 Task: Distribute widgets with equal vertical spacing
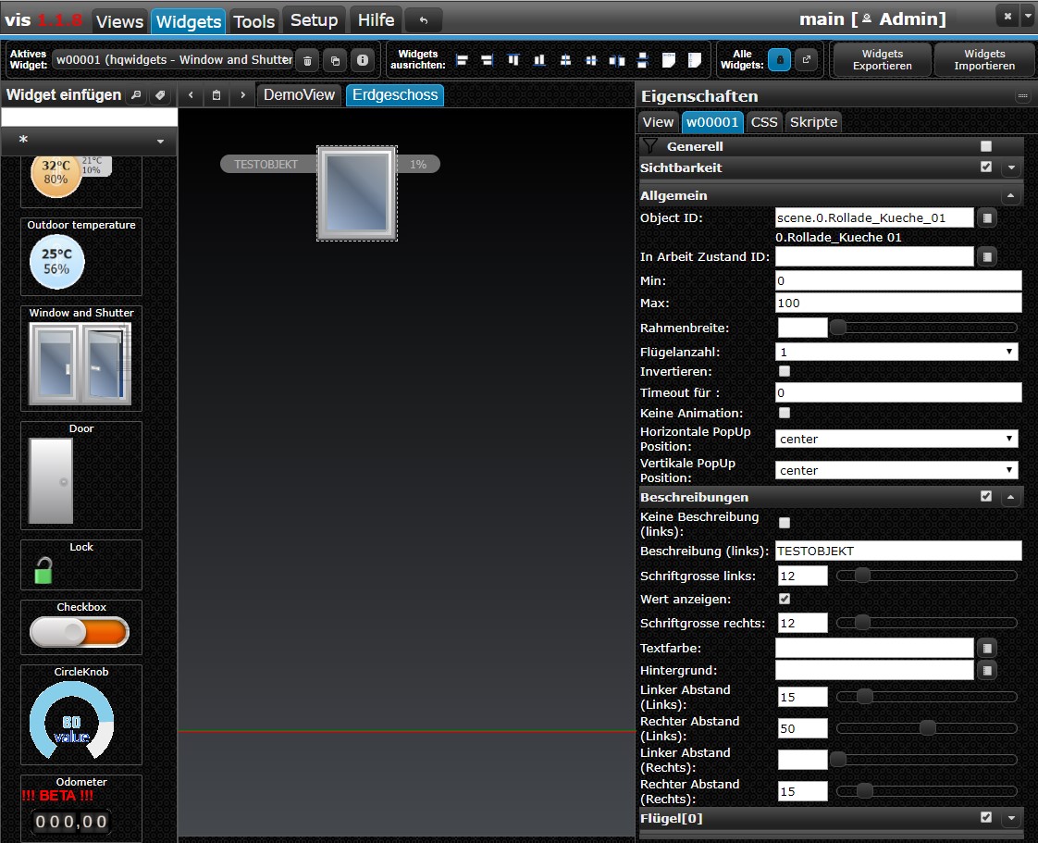[x=642, y=60]
